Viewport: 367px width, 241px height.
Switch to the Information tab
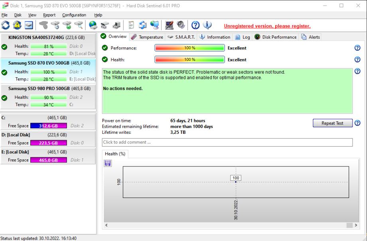click(215, 37)
